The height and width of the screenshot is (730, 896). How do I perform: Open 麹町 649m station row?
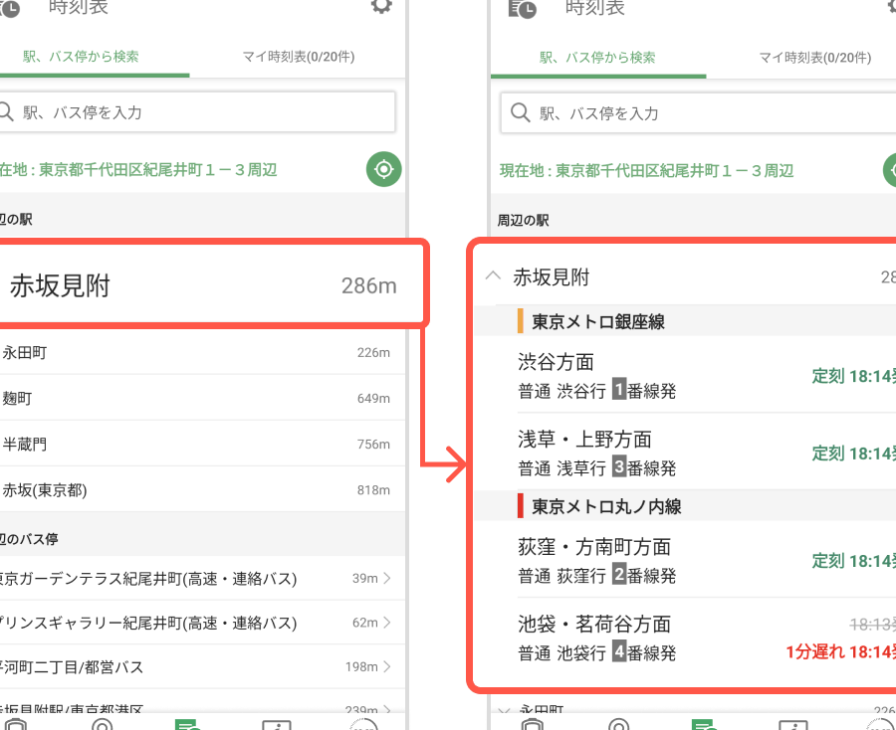(x=202, y=398)
